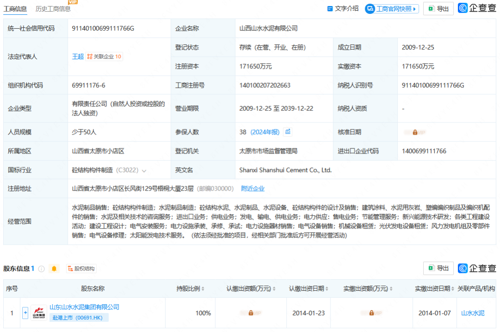
Task: Select shareholder 持股比例 value 100%
Action: pyautogui.click(x=203, y=313)
